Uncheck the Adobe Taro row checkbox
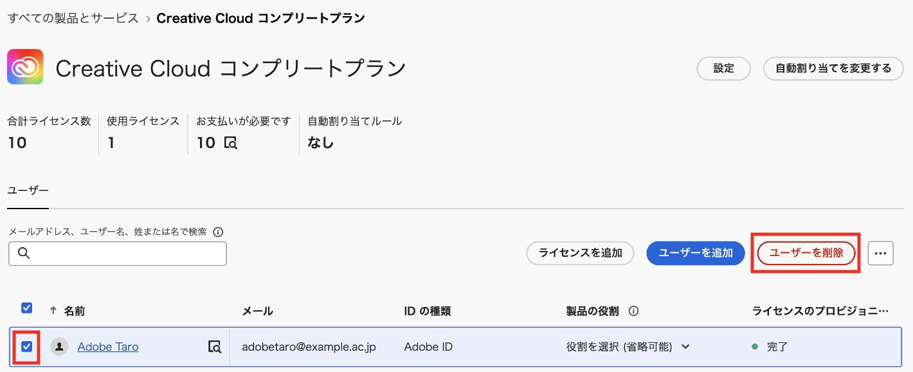The width and height of the screenshot is (913, 372). [x=26, y=347]
